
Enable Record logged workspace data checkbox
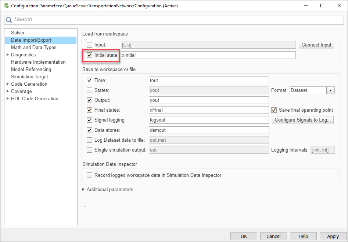[x=90, y=175]
